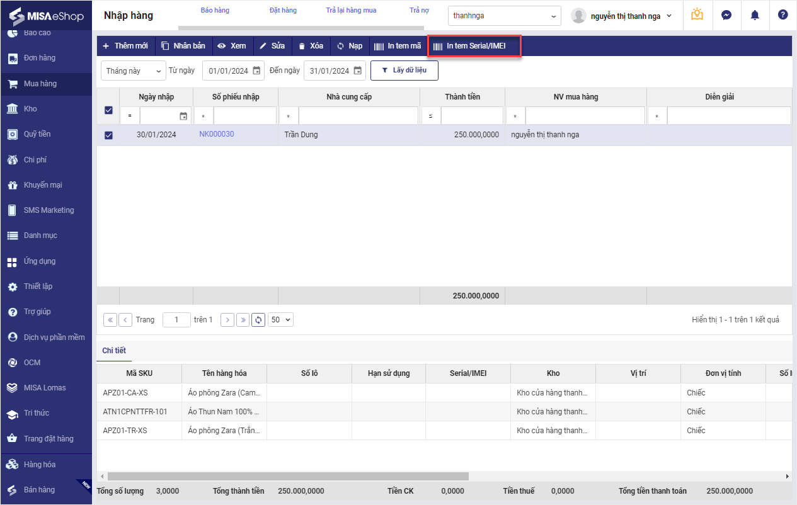Open the Đến ngày calendar picker icon
This screenshot has width=797, height=505.
coord(357,71)
